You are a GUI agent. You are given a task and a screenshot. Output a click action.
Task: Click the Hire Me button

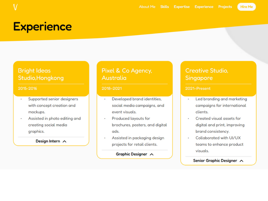pos(247,7)
